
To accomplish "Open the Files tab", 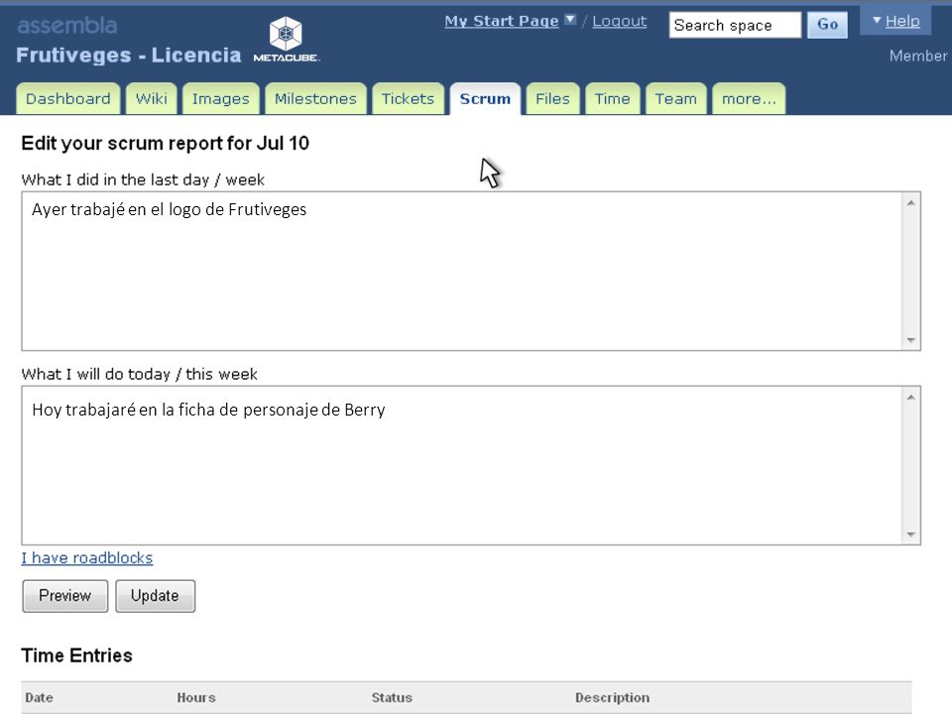I will tap(552, 98).
